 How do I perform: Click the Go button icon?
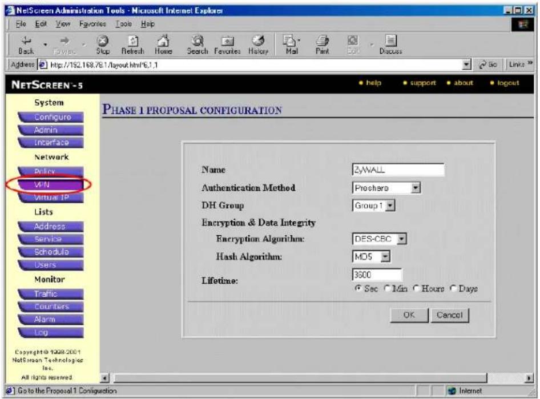[x=483, y=65]
